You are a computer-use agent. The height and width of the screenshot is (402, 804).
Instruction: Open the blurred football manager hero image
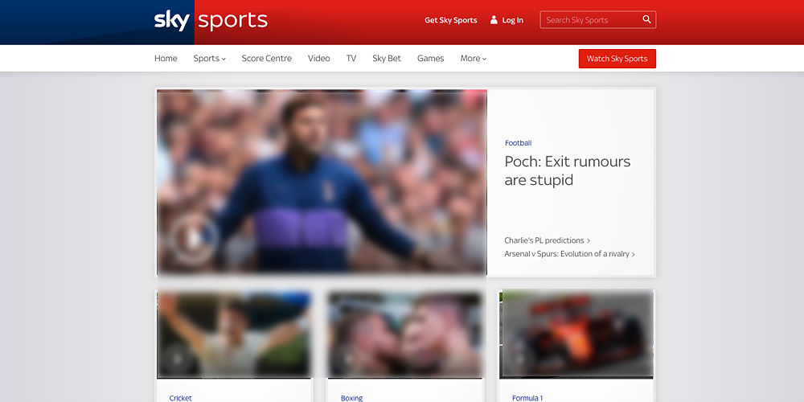(x=322, y=181)
